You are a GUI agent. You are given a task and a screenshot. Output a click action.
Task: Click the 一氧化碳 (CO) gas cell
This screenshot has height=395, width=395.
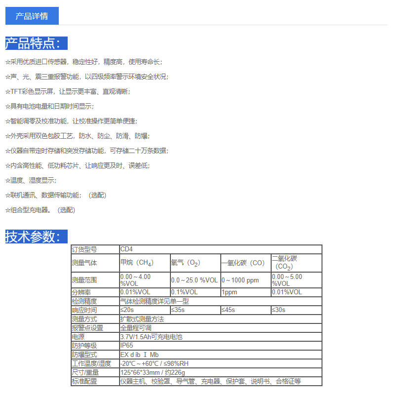click(243, 263)
